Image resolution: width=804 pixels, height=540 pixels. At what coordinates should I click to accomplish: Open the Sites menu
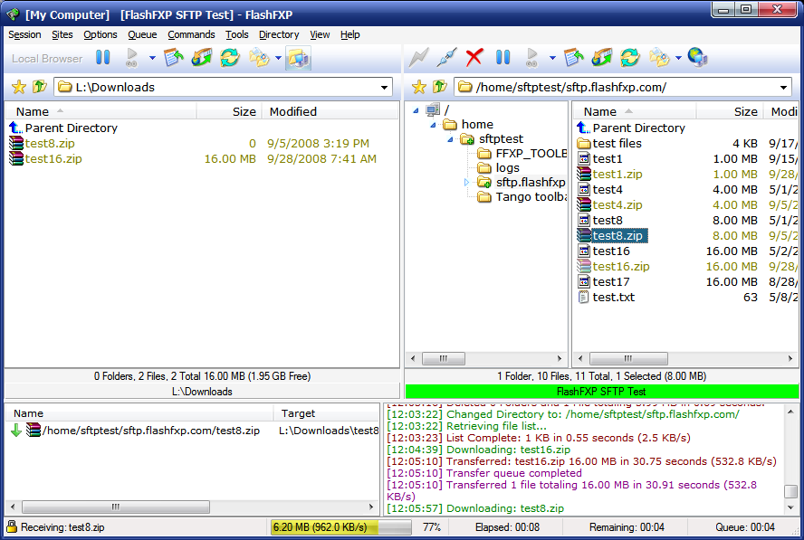click(62, 34)
